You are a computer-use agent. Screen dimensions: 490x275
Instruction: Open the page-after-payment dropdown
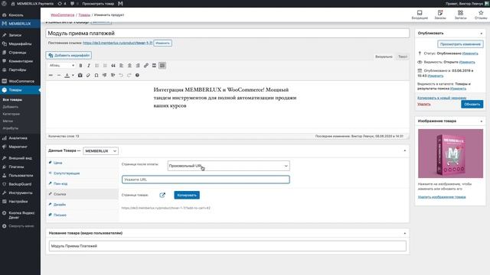[228, 166]
